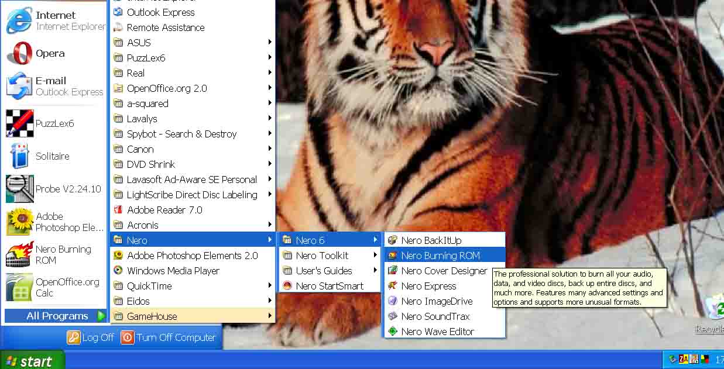Click the Nero StartSmart icon
The image size is (724, 369).
point(287,286)
